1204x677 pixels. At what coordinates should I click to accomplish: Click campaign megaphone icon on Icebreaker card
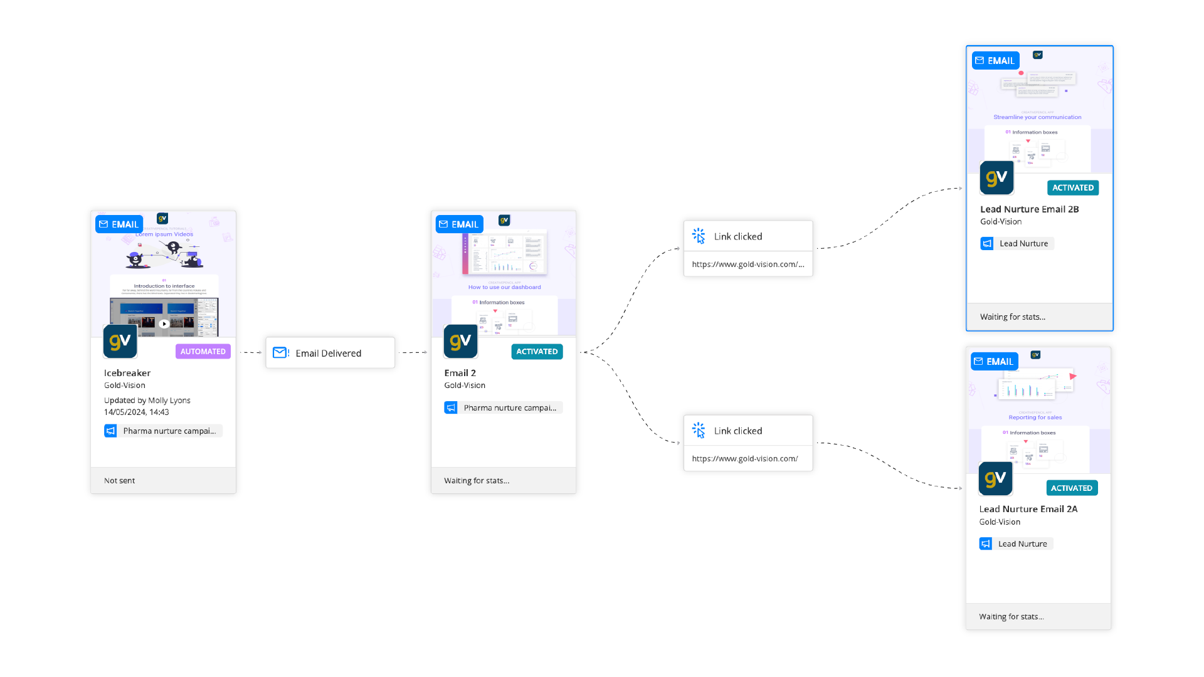(110, 431)
